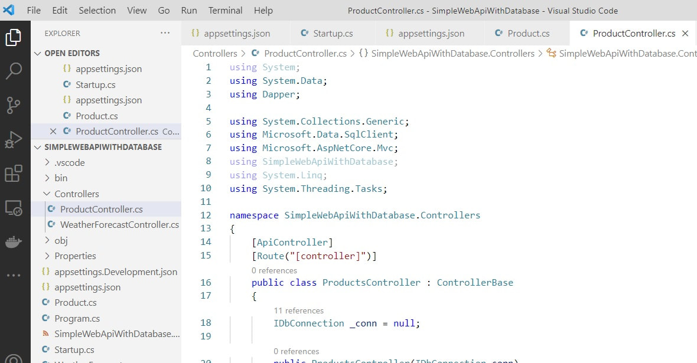Click '11 references' CodeLens above _conn
The image size is (697, 363).
click(x=299, y=310)
